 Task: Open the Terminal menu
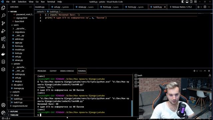pos(51,2)
